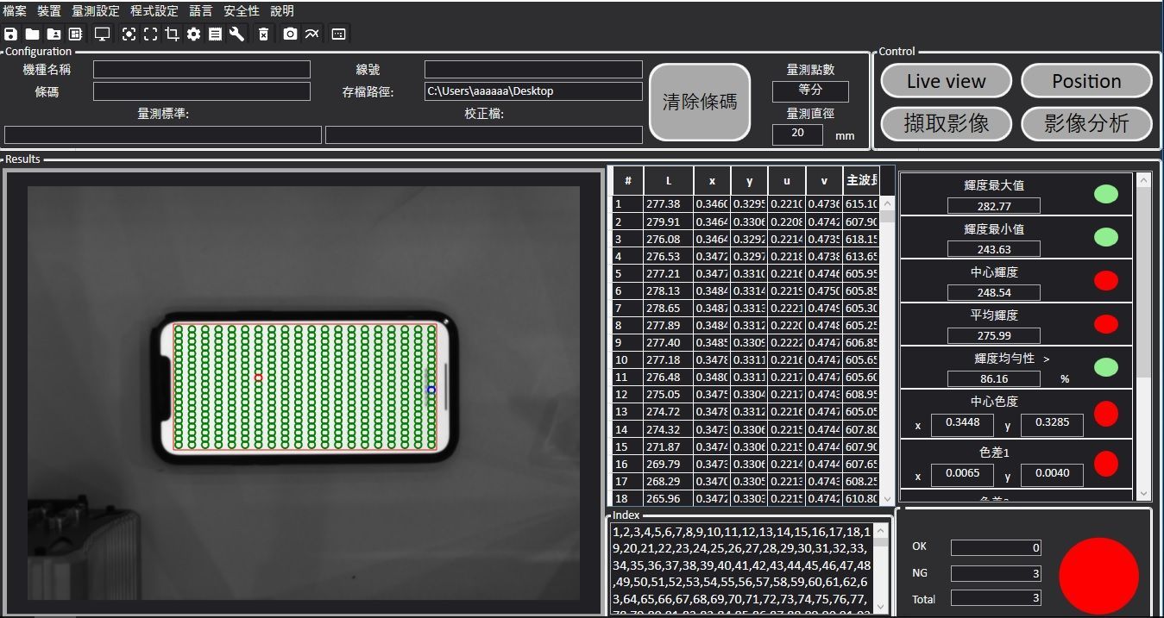Click the camera capture icon
The image size is (1164, 618).
point(290,34)
